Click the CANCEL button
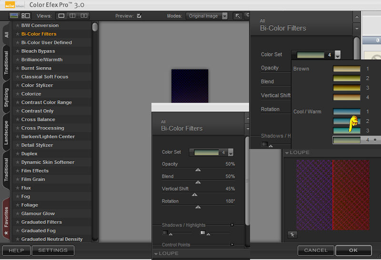The image size is (381, 260). click(316, 250)
